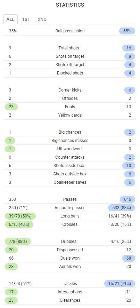
Task: Select Tackles 15/21 (71%) badge
Action: tap(120, 284)
